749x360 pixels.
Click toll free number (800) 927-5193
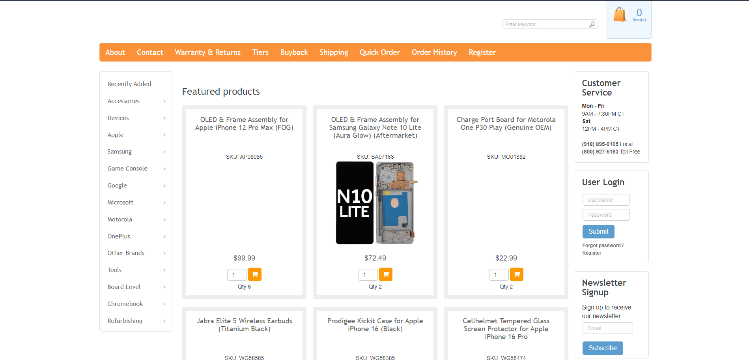(x=600, y=152)
